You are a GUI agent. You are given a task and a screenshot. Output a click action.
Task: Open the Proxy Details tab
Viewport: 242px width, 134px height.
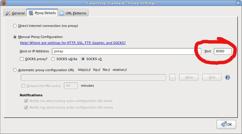click(42, 13)
